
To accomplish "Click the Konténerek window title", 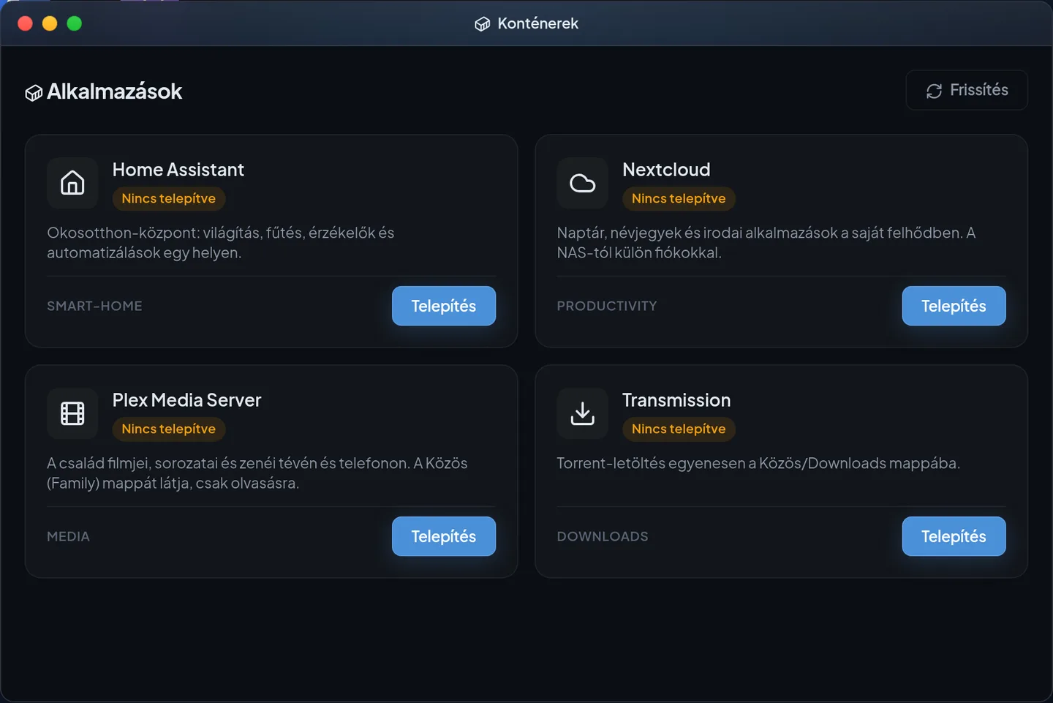I will pos(538,23).
